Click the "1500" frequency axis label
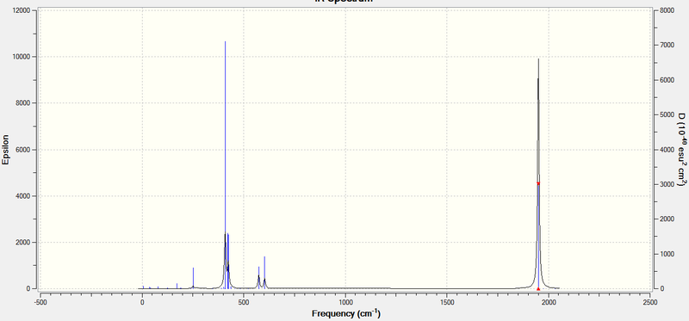The width and height of the screenshot is (689, 321). (x=447, y=303)
